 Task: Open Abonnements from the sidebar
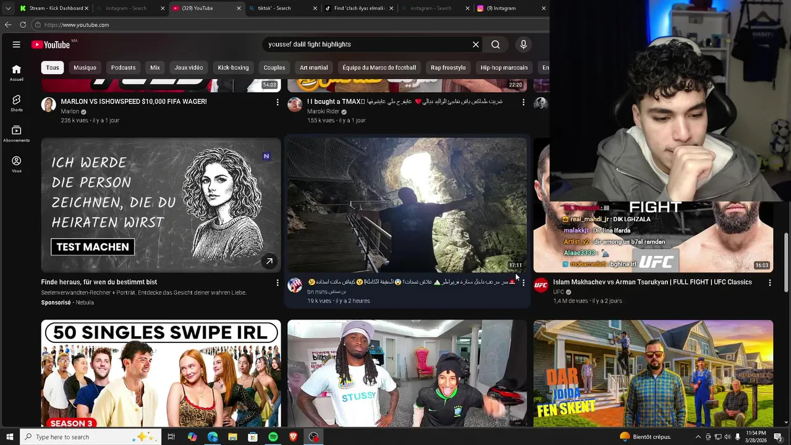(17, 133)
